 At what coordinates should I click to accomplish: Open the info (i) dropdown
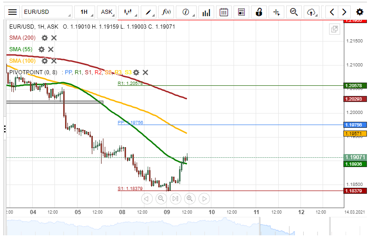[186, 12]
